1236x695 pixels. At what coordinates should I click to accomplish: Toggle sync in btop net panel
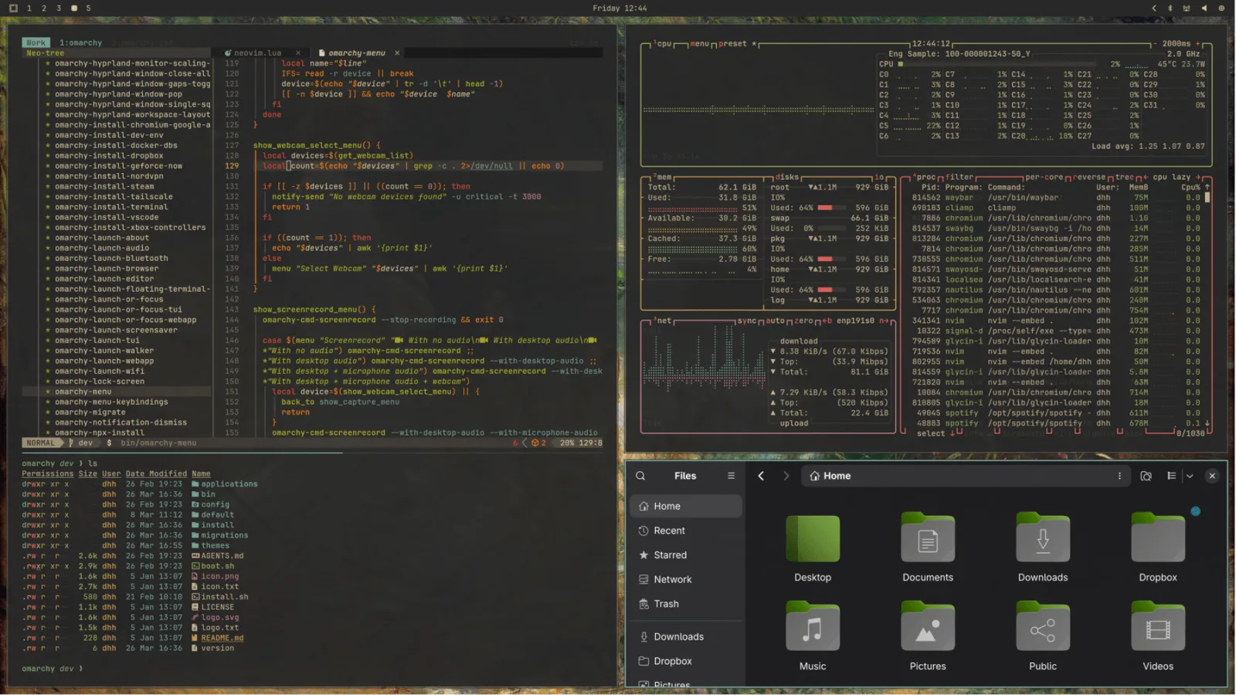[746, 320]
